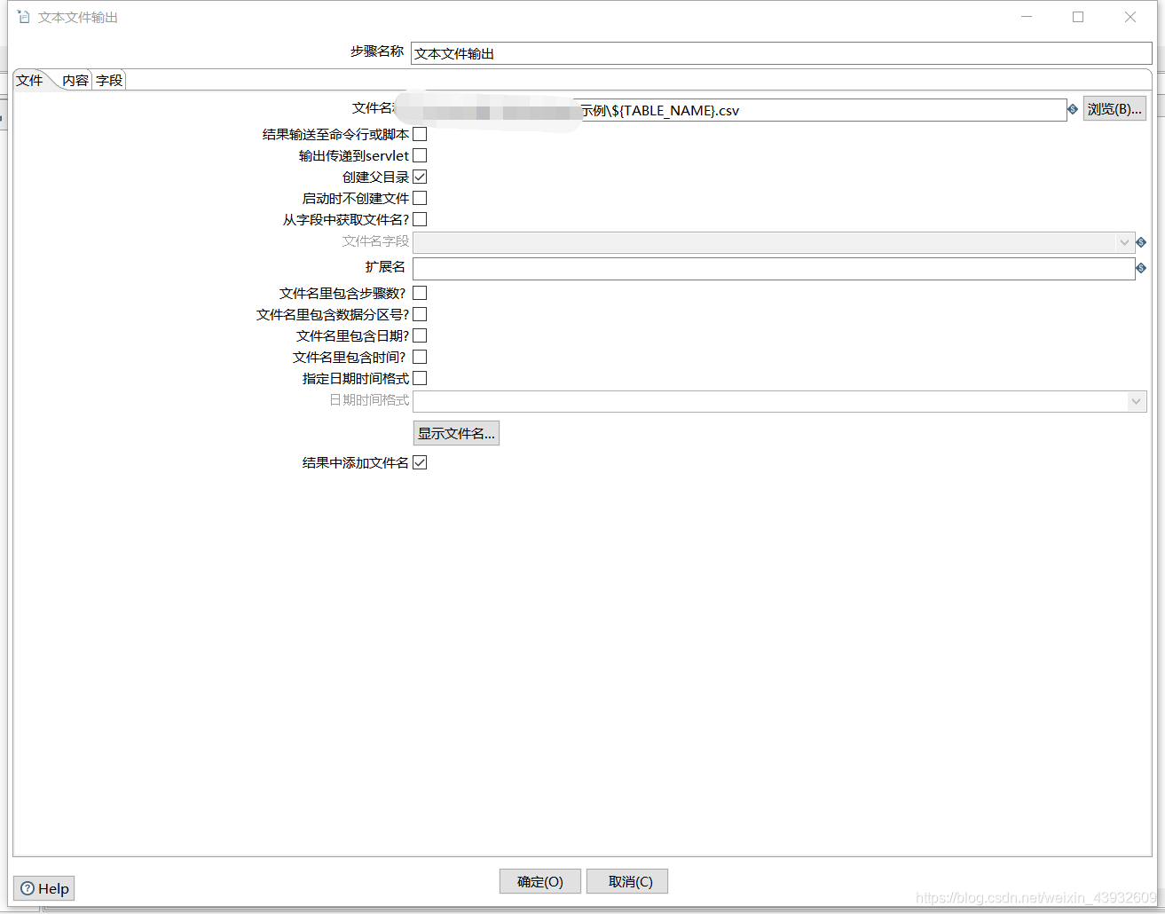
Task: Click the 浏览(B)... button
Action: 1114,109
